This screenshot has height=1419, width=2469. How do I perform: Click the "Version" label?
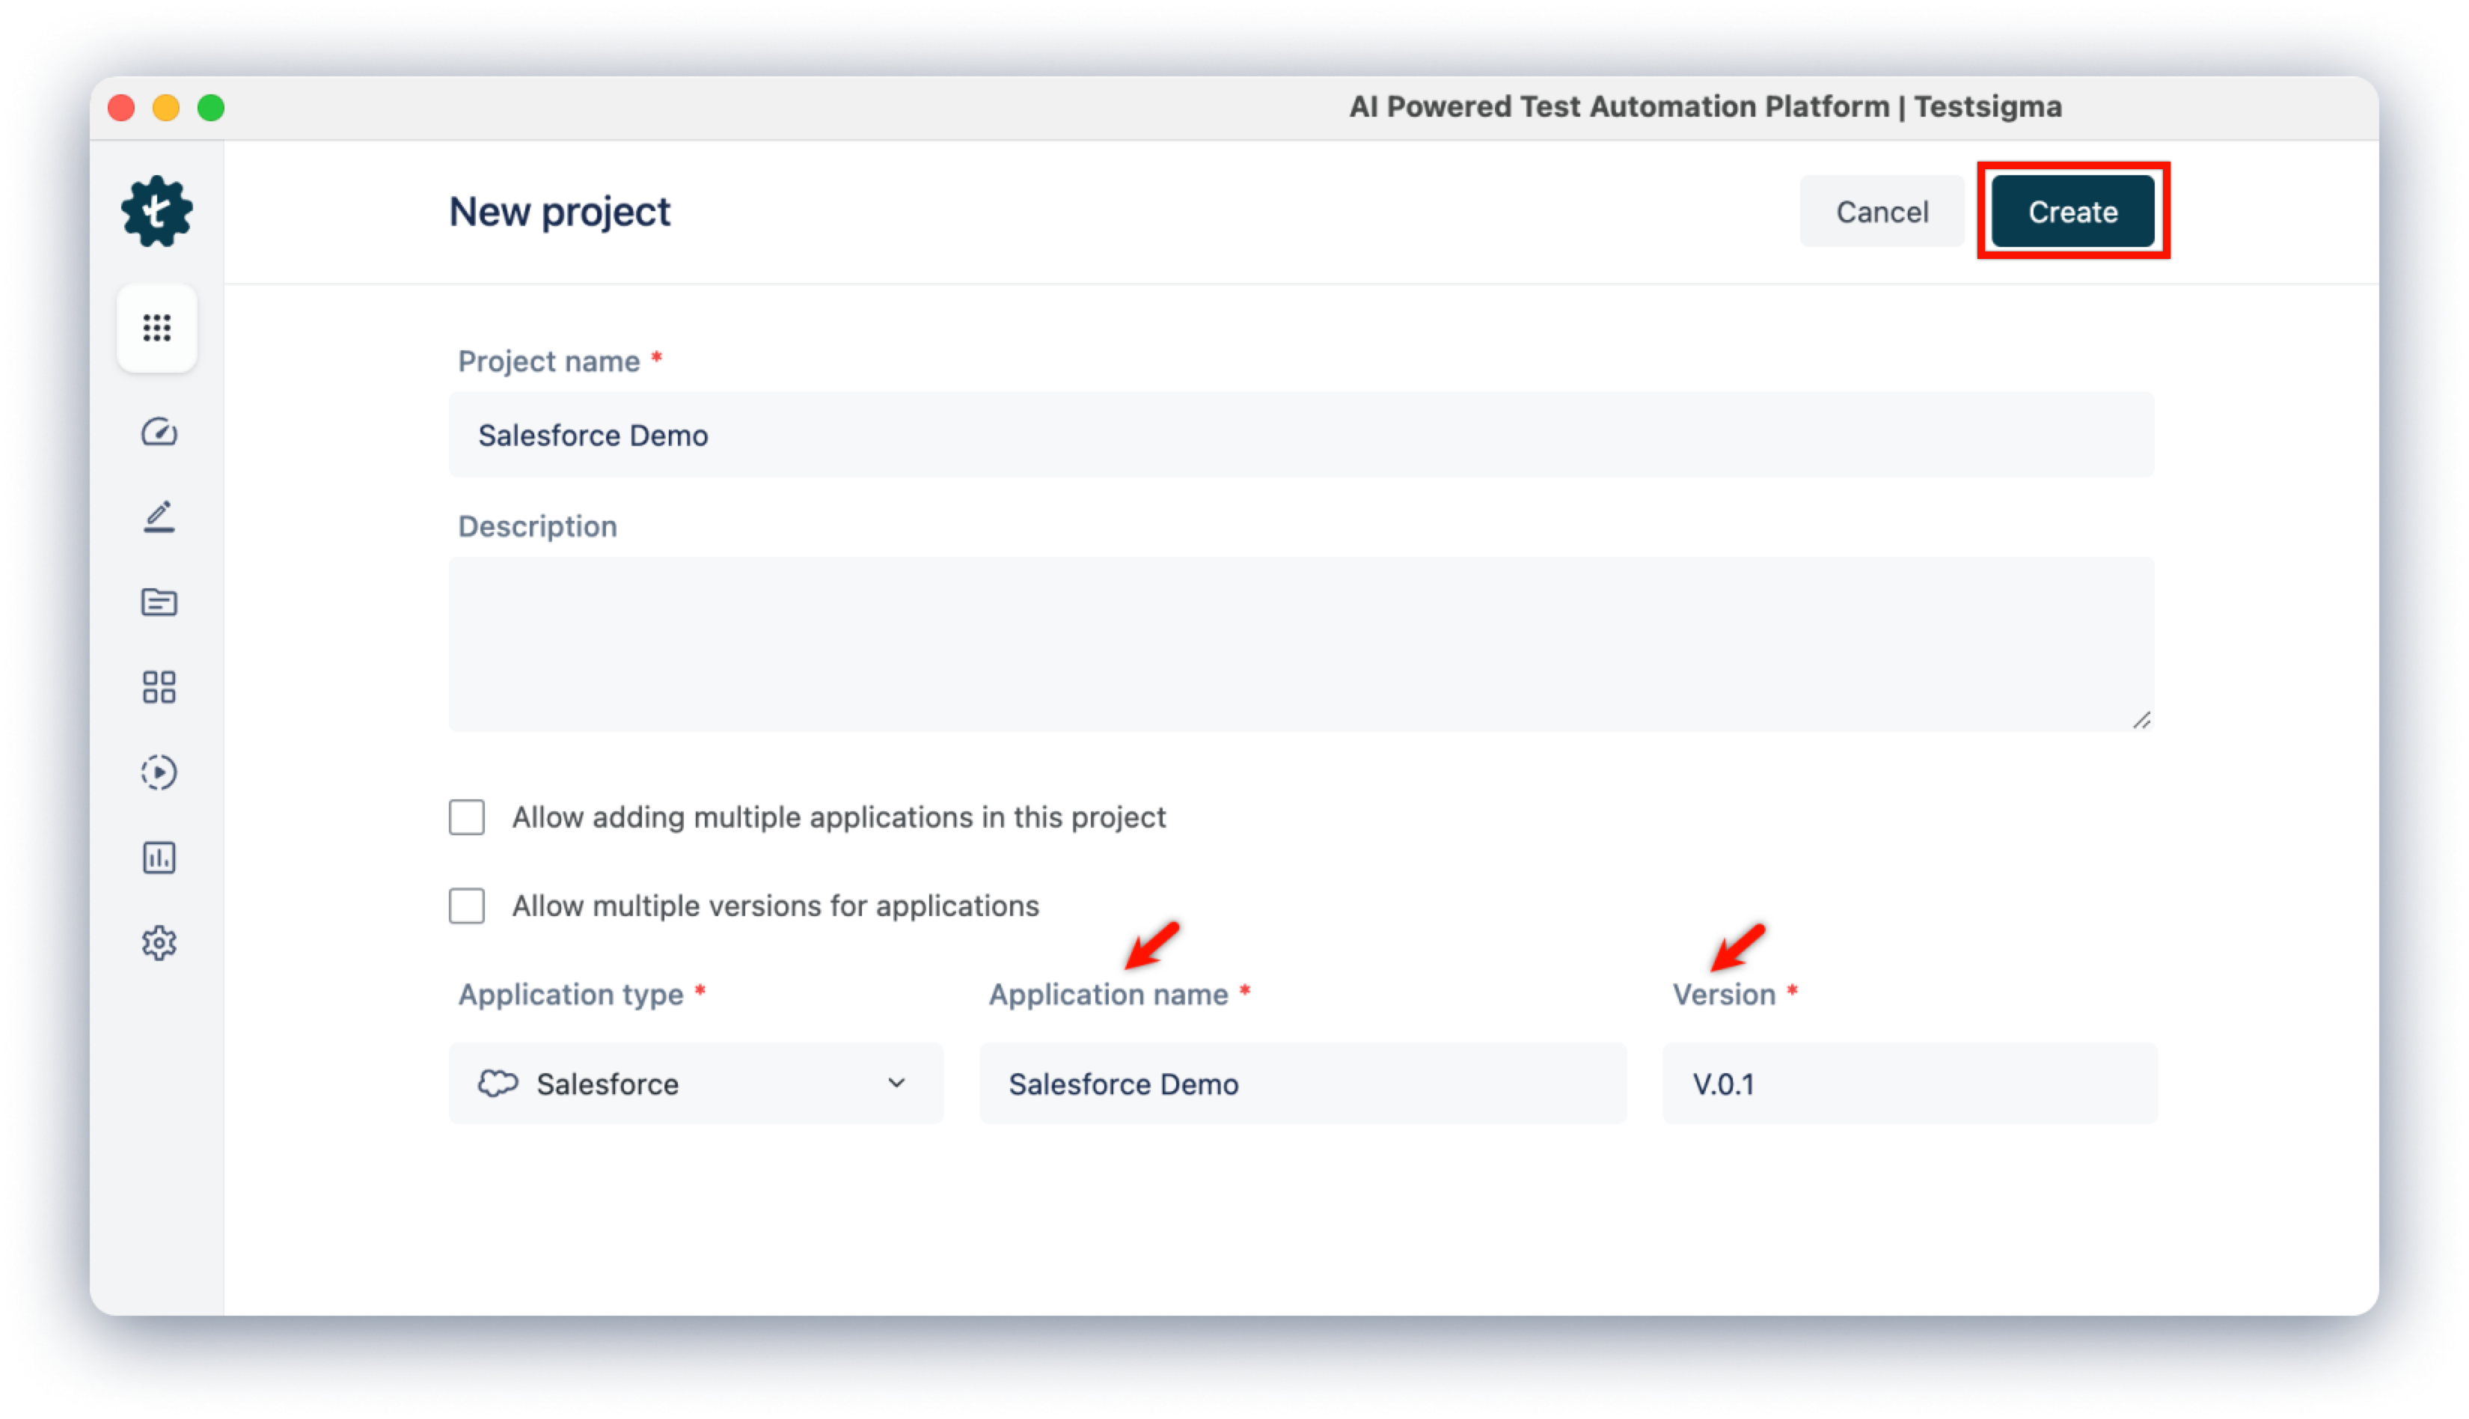[1724, 994]
